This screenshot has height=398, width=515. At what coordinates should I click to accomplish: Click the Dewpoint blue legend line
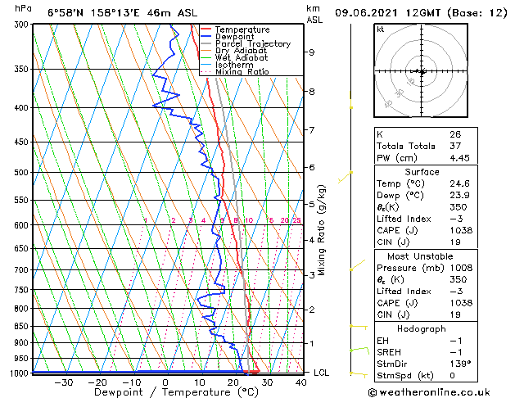tap(206, 37)
